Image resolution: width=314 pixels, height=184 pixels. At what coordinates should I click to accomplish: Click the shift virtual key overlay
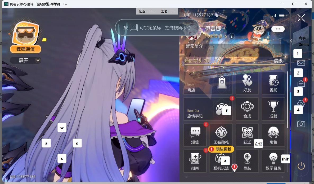286,159
